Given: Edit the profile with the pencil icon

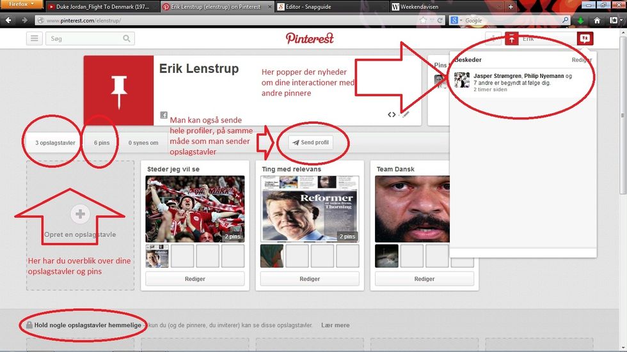Looking at the screenshot, I should pyautogui.click(x=406, y=114).
